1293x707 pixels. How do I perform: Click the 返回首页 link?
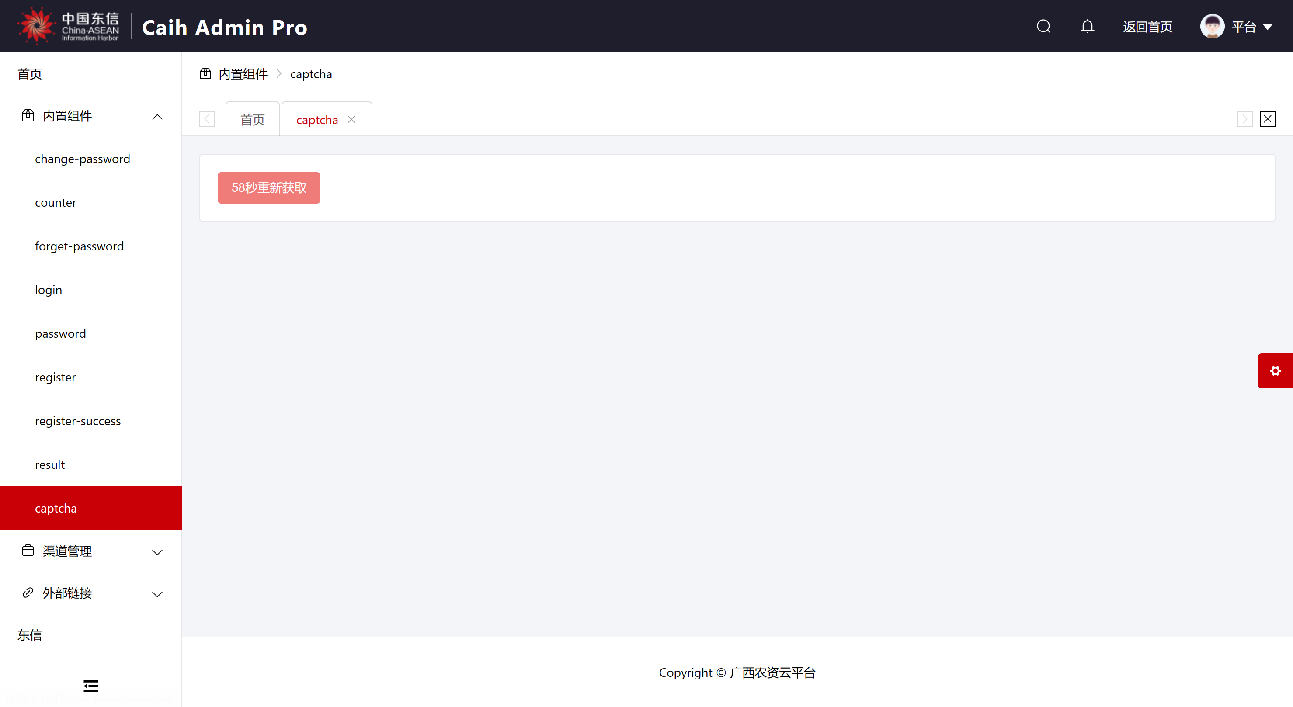(1147, 27)
